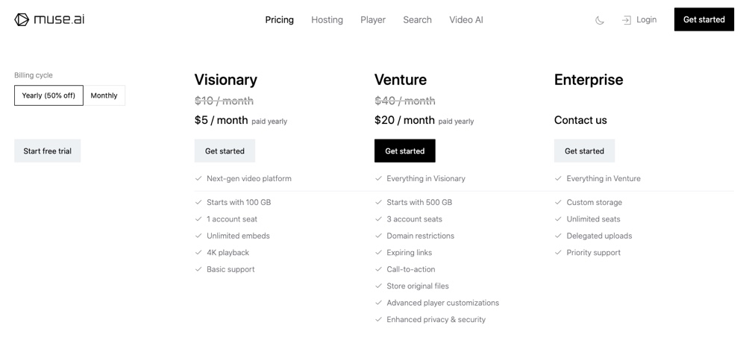746x340 pixels.
Task: Click checkmark next to Domain restrictions
Action: tap(378, 236)
